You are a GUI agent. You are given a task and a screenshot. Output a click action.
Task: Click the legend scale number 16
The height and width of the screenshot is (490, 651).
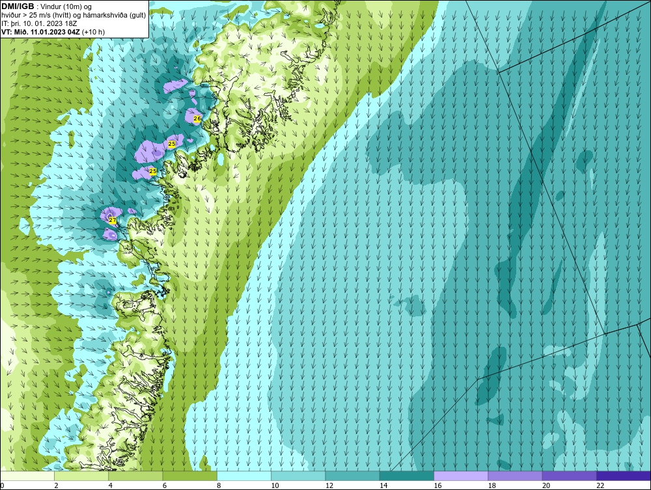point(437,486)
